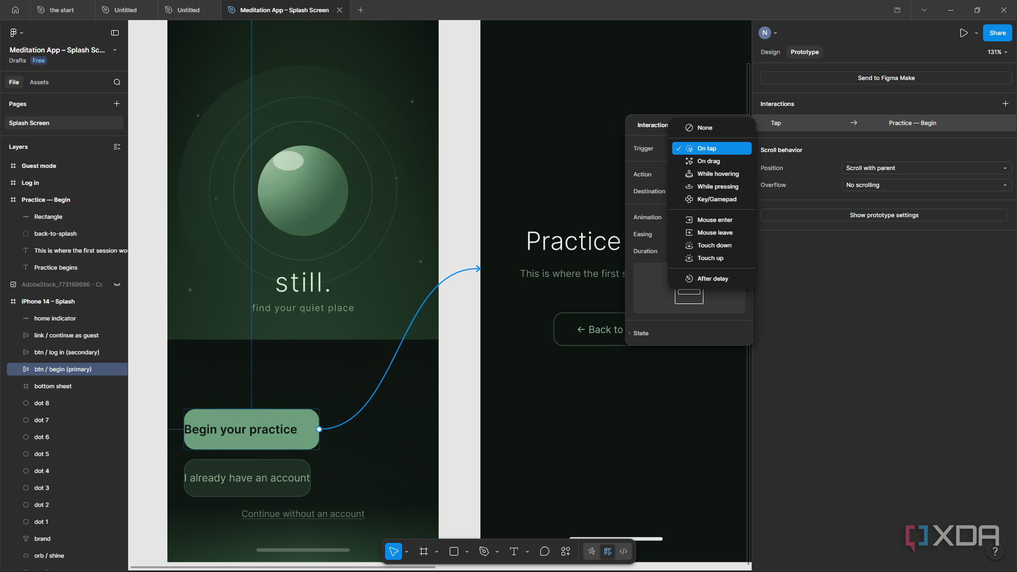Select the Comment tool

pyautogui.click(x=545, y=551)
